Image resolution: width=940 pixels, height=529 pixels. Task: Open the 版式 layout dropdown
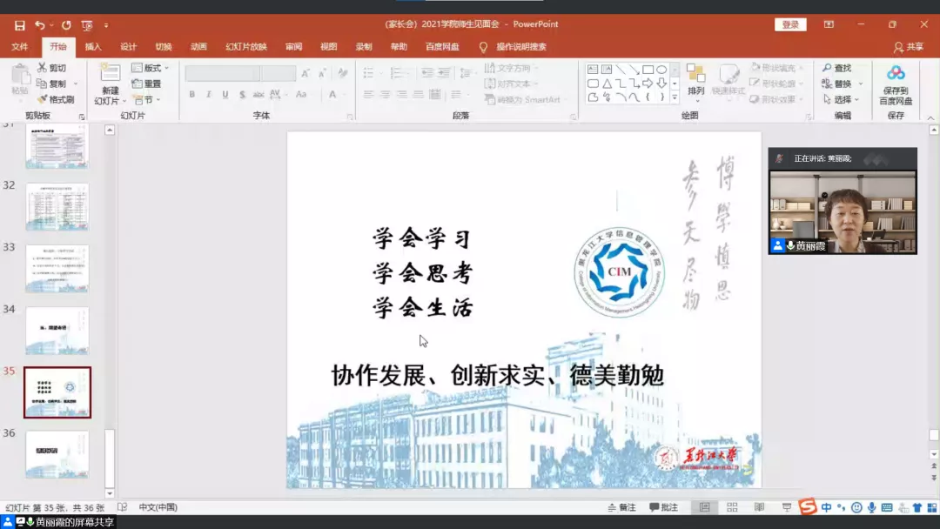tap(151, 68)
